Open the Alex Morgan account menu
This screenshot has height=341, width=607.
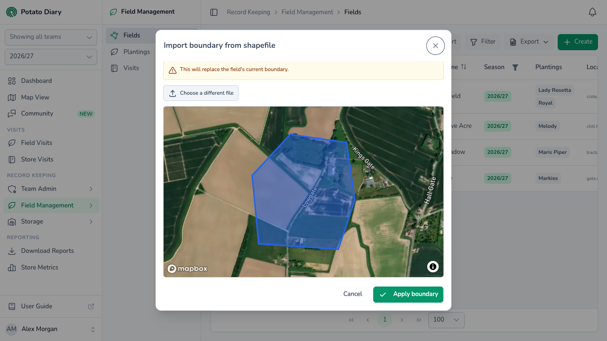[x=51, y=329]
